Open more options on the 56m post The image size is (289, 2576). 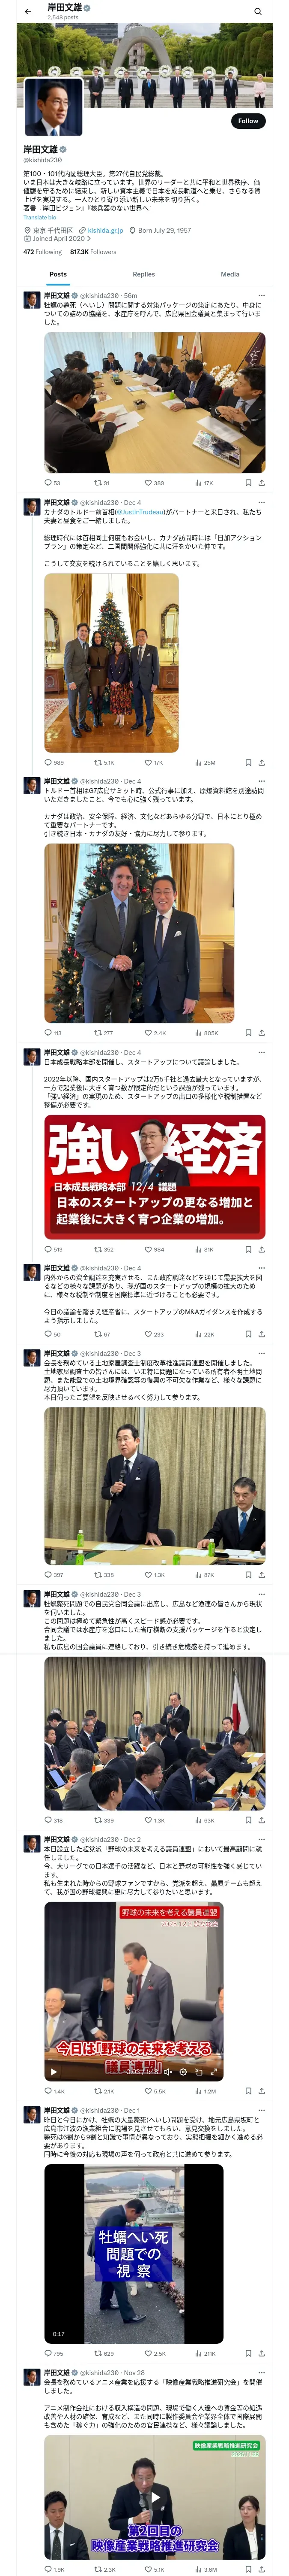tap(262, 296)
